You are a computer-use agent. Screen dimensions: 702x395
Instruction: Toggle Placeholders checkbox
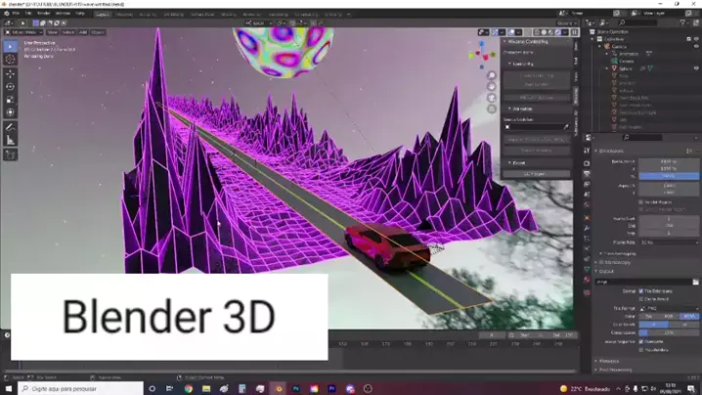641,350
